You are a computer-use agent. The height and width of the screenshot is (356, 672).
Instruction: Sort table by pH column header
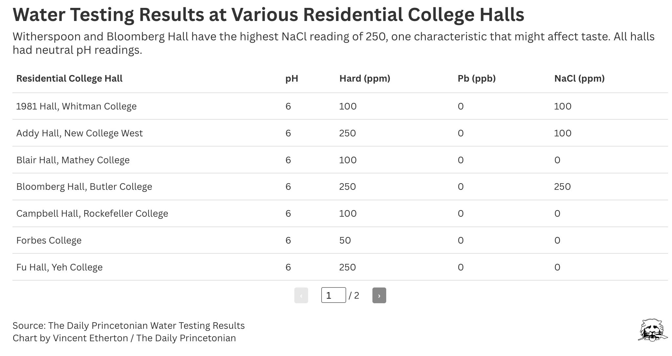click(x=291, y=79)
